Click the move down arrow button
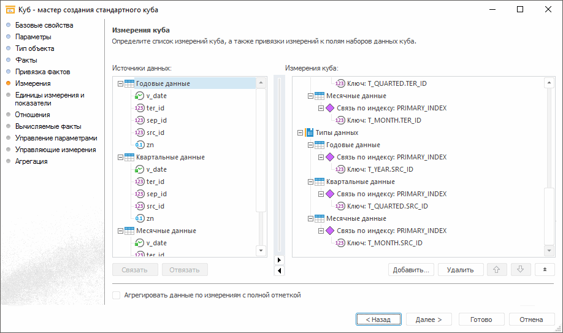The height and width of the screenshot is (333, 563). coord(520,269)
